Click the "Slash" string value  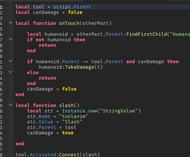pos(72,122)
